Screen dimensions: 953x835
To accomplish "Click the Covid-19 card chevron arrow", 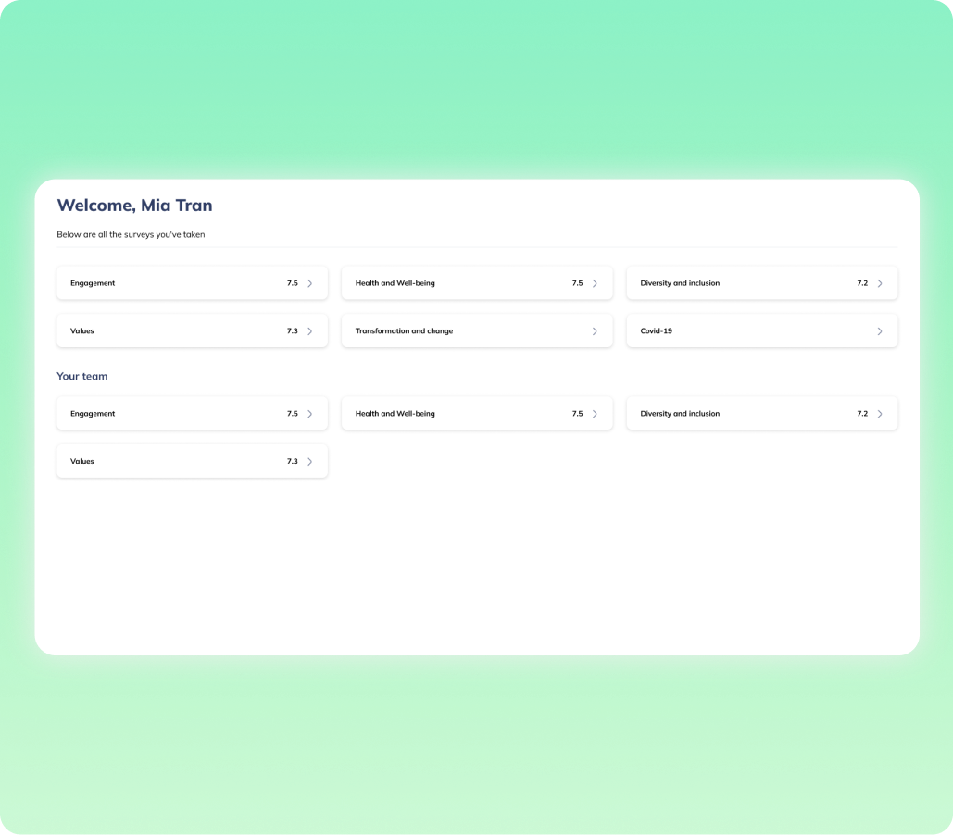I will pos(880,331).
